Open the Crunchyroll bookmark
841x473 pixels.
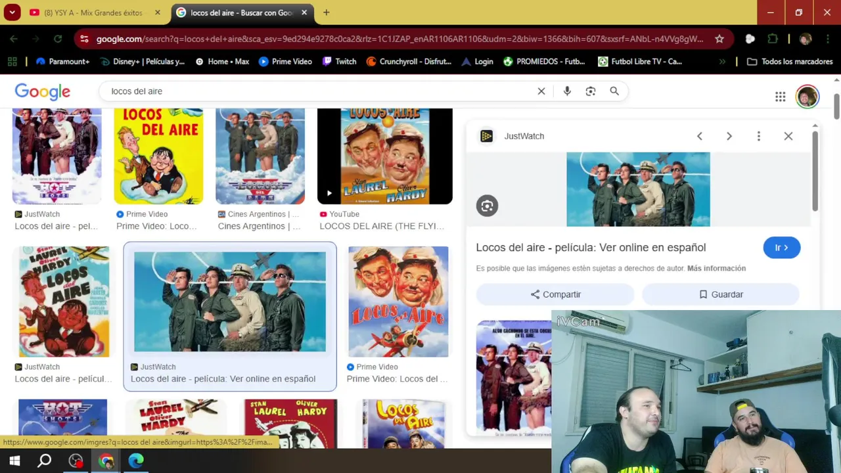(409, 62)
